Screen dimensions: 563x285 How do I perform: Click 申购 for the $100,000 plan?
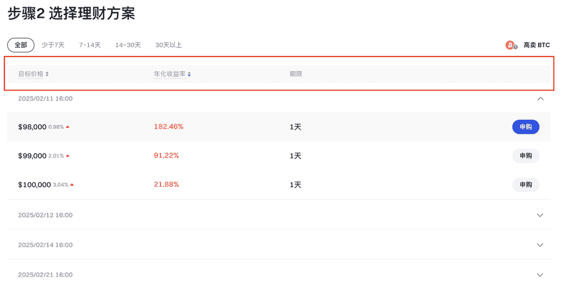click(x=526, y=185)
